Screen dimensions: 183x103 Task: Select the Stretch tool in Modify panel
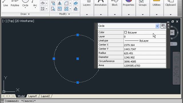[x=53, y=9]
